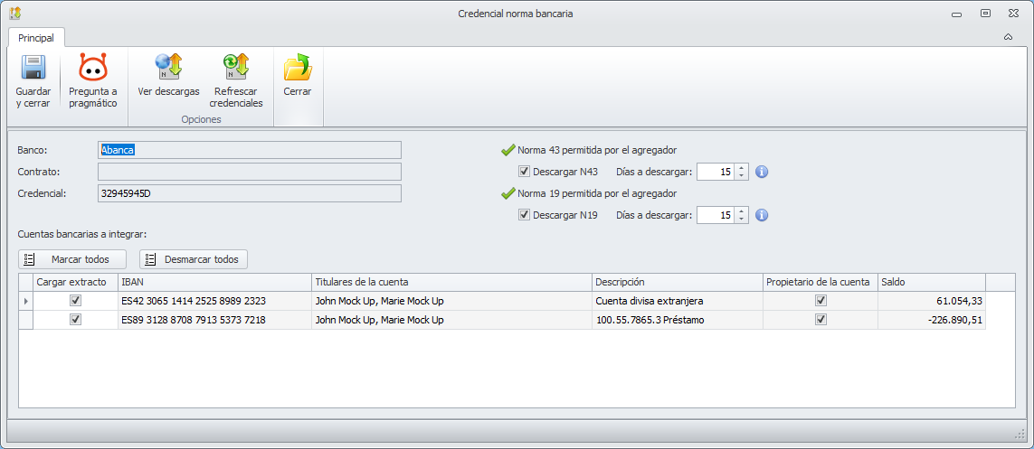Click the Banco input field
The height and width of the screenshot is (449, 1034).
click(249, 150)
